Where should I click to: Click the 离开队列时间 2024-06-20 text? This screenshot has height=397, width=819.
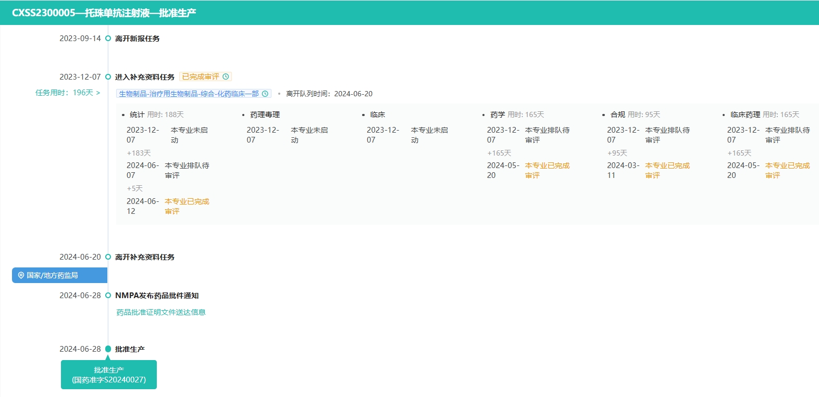pos(329,94)
